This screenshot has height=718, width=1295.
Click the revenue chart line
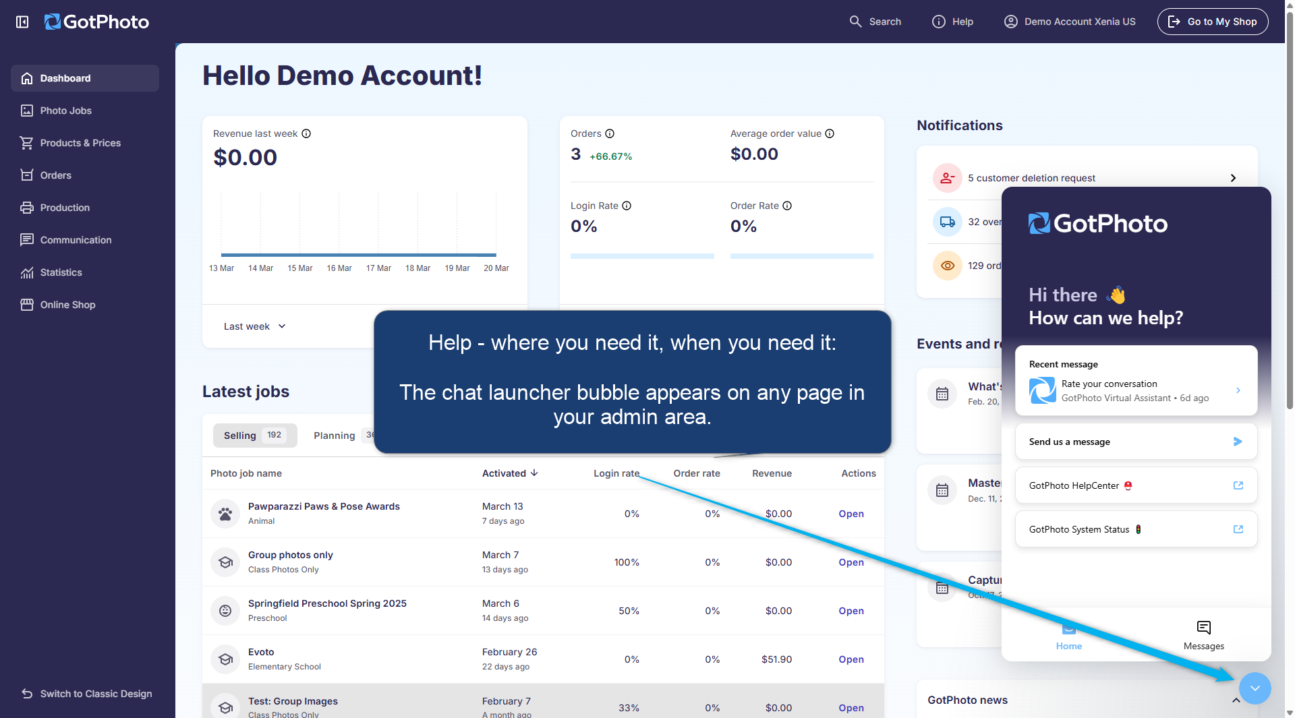(x=359, y=255)
